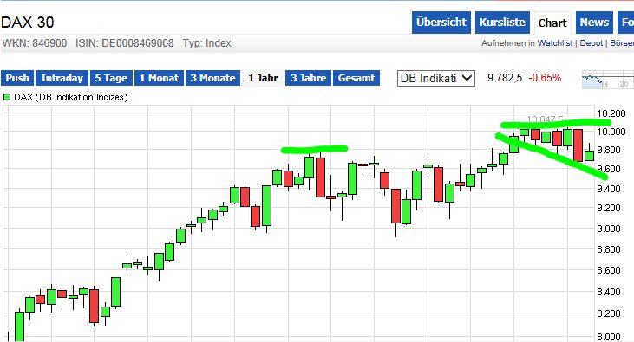Image resolution: width=634 pixels, height=342 pixels.
Task: Click the DAX (DB Indikation Indizes) legend label
Action: click(71, 97)
